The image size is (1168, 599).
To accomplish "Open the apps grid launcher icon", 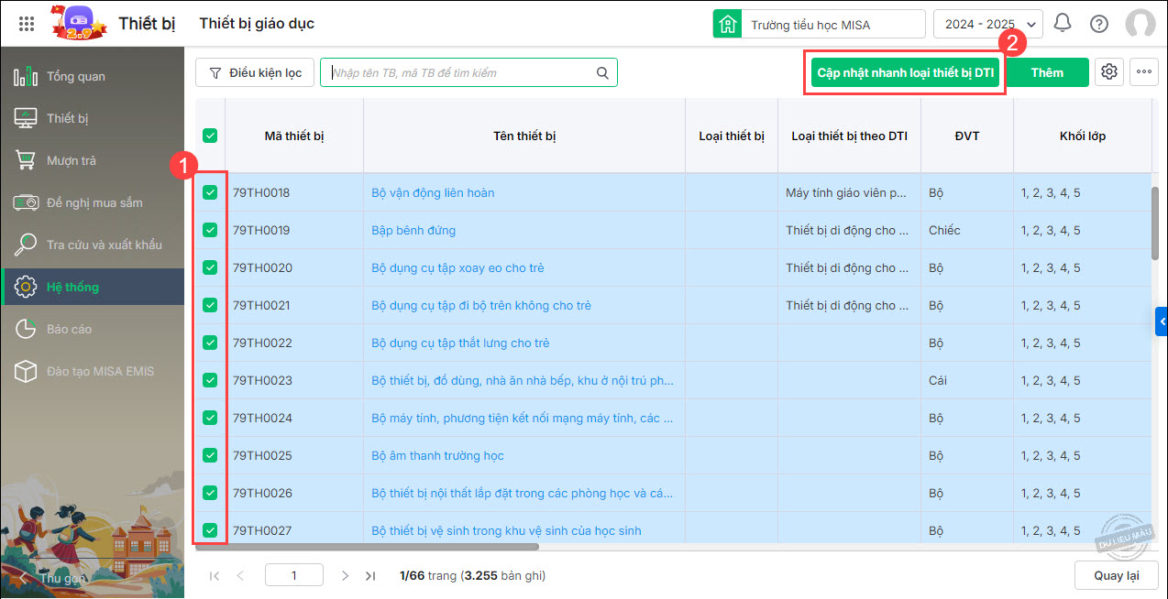I will click(x=27, y=24).
